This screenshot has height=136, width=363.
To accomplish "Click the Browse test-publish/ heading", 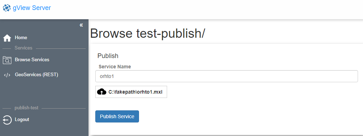I will coord(148,33).
